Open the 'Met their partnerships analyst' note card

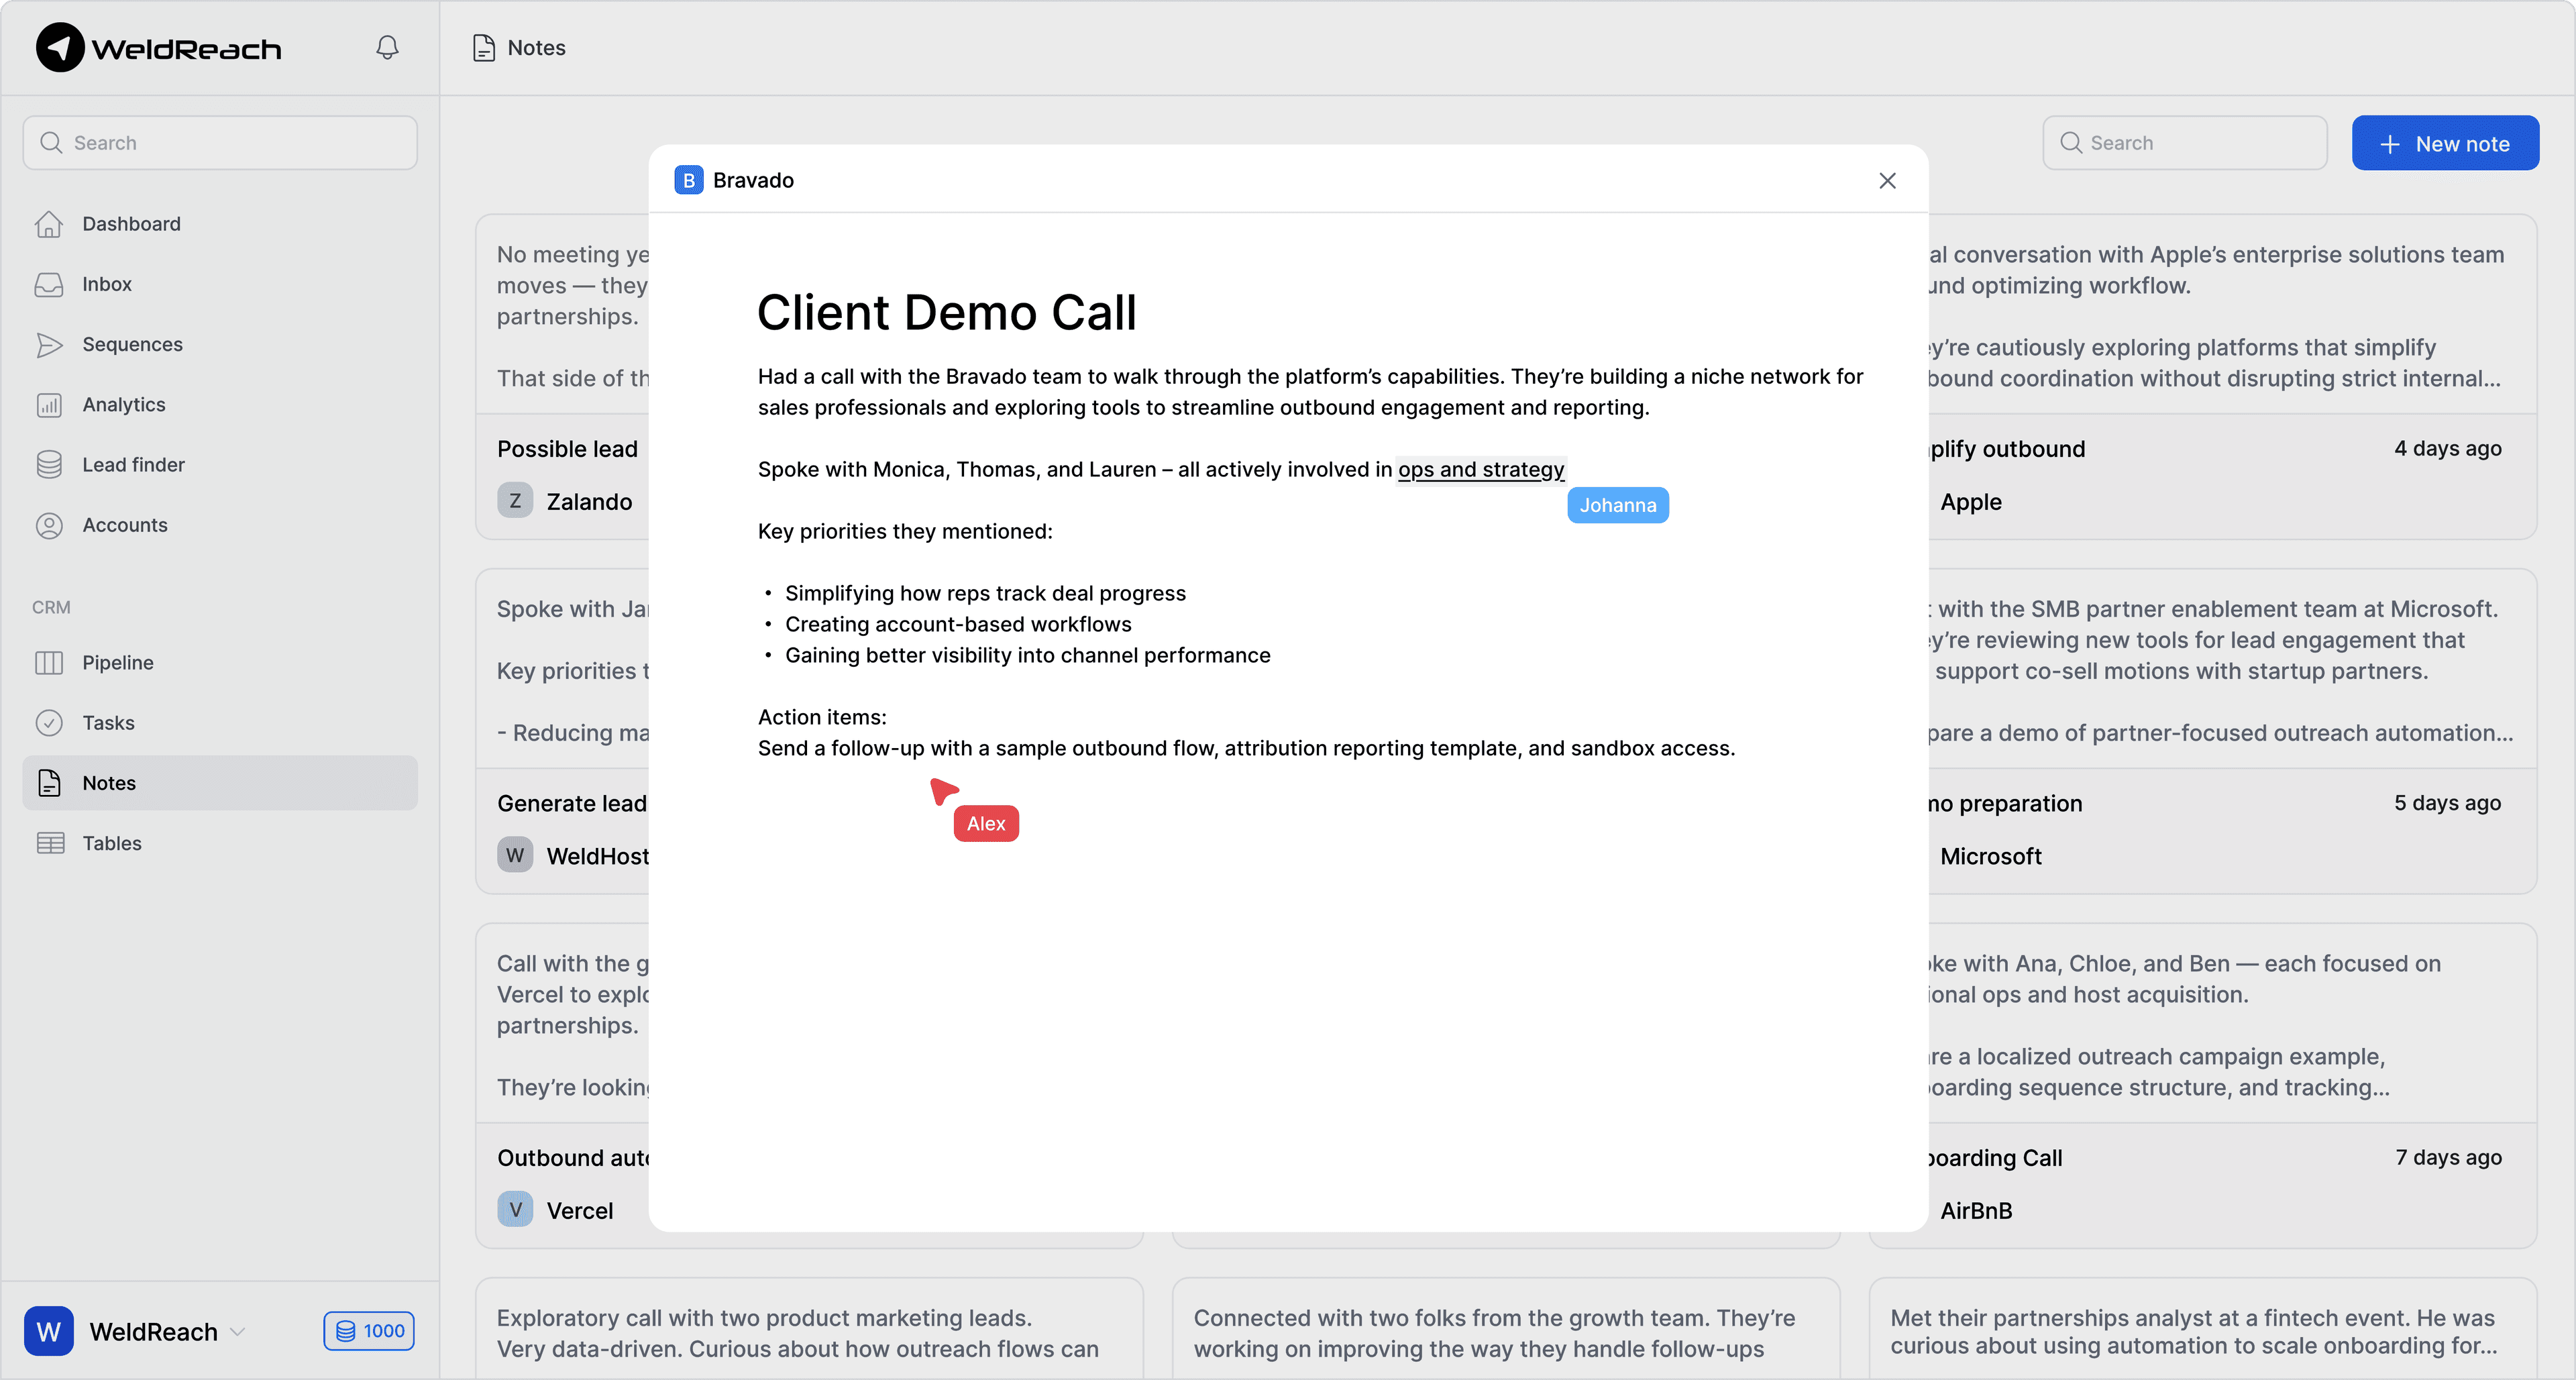pos(2203,1329)
